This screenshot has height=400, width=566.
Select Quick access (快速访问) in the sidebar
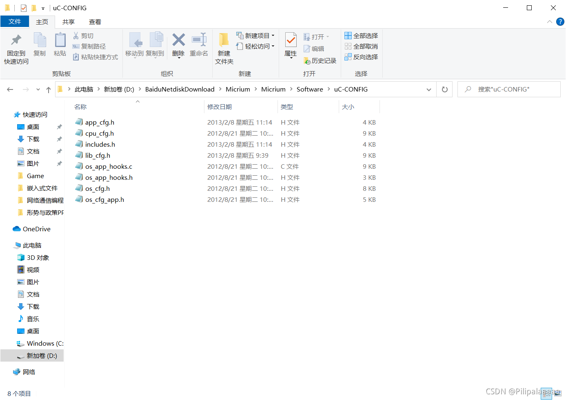click(x=35, y=115)
